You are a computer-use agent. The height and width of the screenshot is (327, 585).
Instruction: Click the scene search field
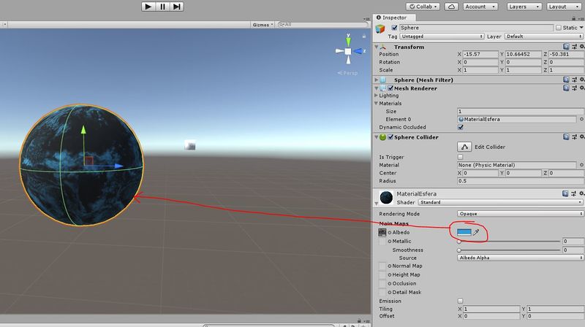322,25
